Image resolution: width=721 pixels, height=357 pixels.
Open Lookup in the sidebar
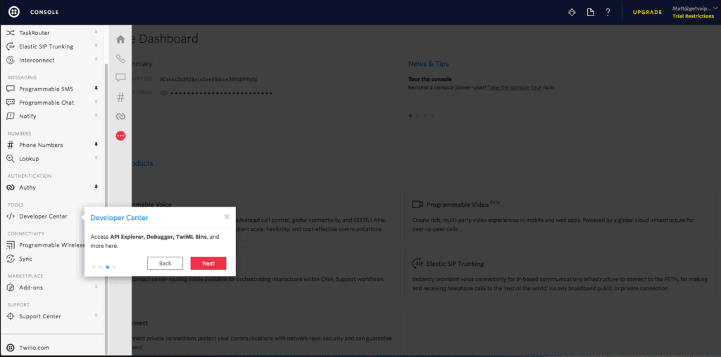tap(29, 159)
